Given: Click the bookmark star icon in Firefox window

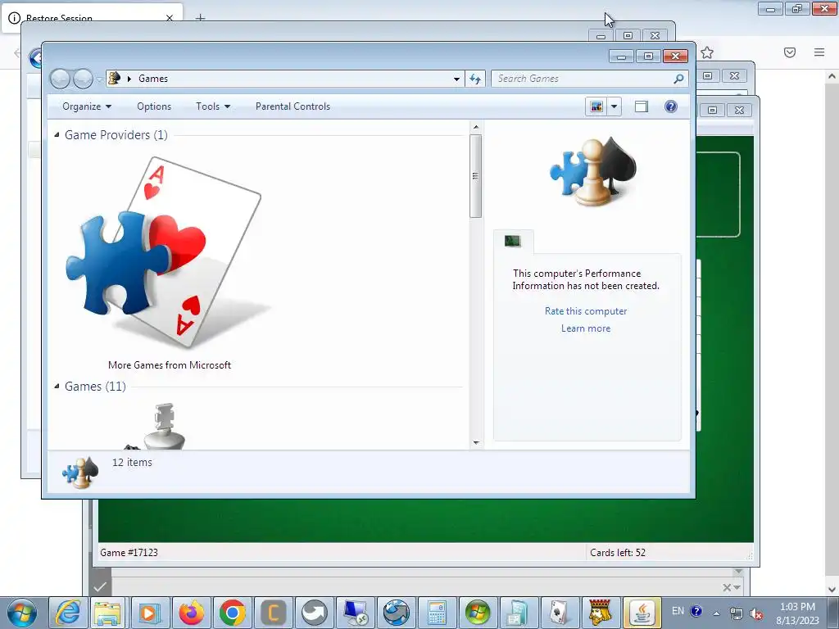Looking at the screenshot, I should pyautogui.click(x=707, y=52).
